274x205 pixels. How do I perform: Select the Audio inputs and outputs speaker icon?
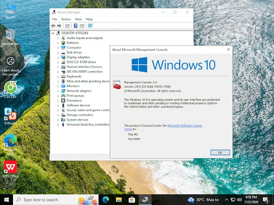(63, 38)
